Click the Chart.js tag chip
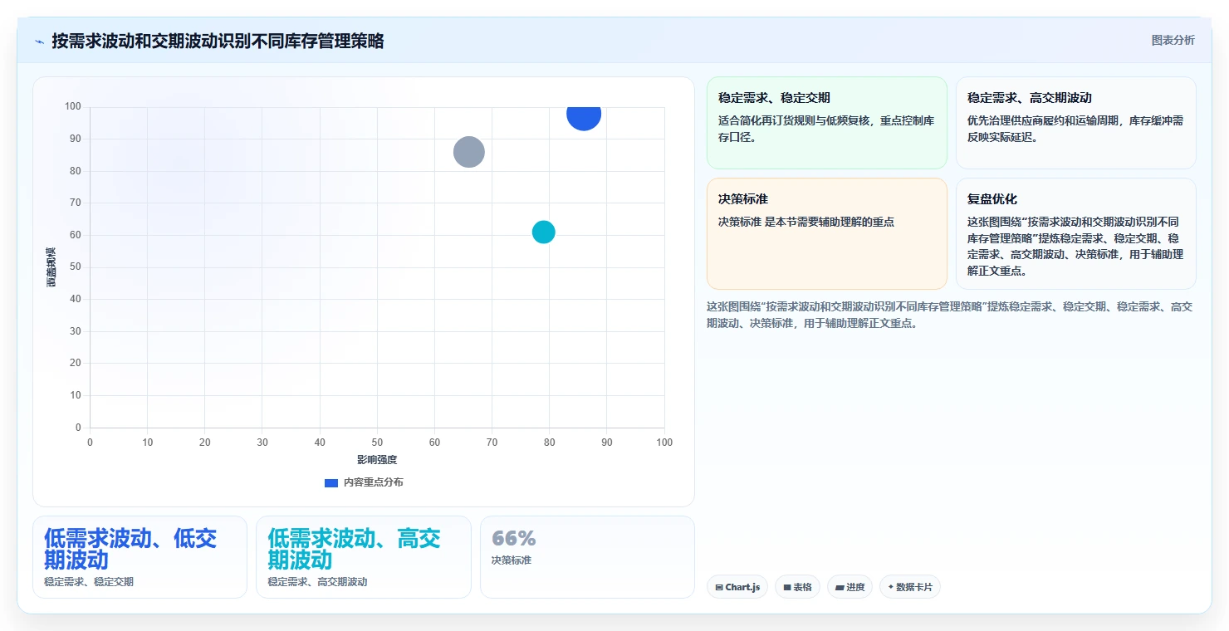1229x631 pixels. [737, 587]
